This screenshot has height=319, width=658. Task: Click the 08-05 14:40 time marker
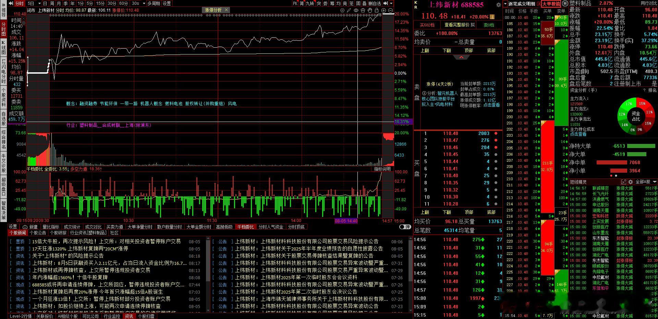(x=346, y=221)
